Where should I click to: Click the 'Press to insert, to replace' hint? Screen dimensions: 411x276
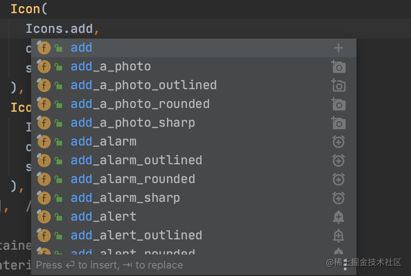[109, 265]
